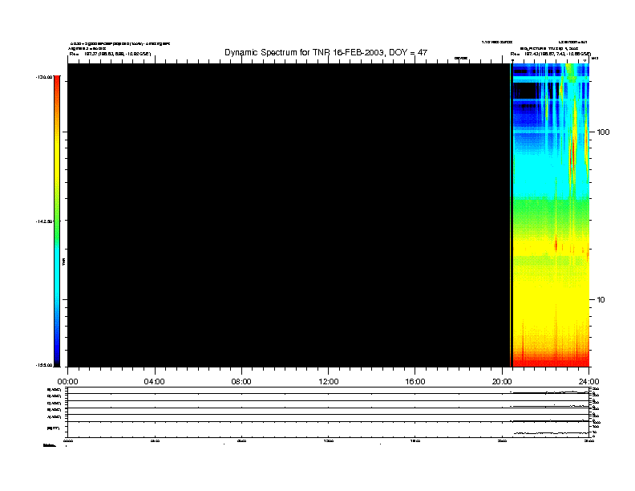The height and width of the screenshot is (491, 635).
Task: Click the "08:00" time axis label
Action: (241, 382)
